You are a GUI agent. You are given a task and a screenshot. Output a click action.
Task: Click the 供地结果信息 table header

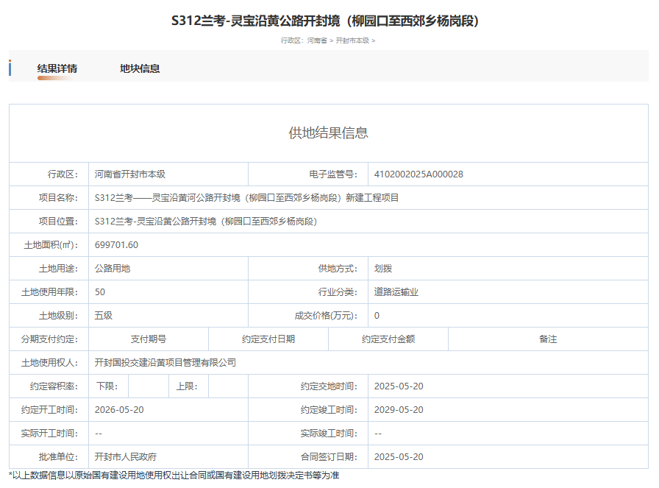coord(329,133)
